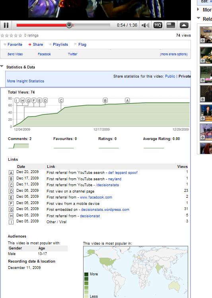This screenshot has height=298, width=212.
Task: Click chart marker B
Action: [105, 101]
